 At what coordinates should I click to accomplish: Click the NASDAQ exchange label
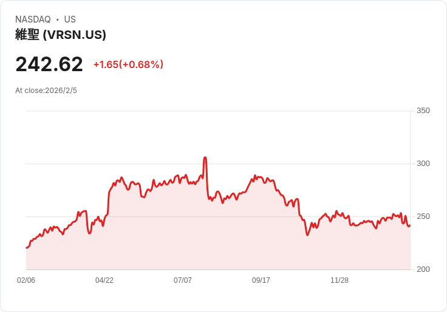point(33,19)
